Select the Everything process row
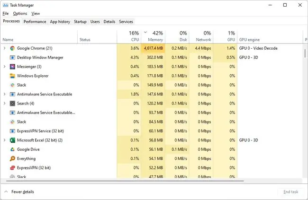Screen dimensions: 308x200 pos(152,158)
